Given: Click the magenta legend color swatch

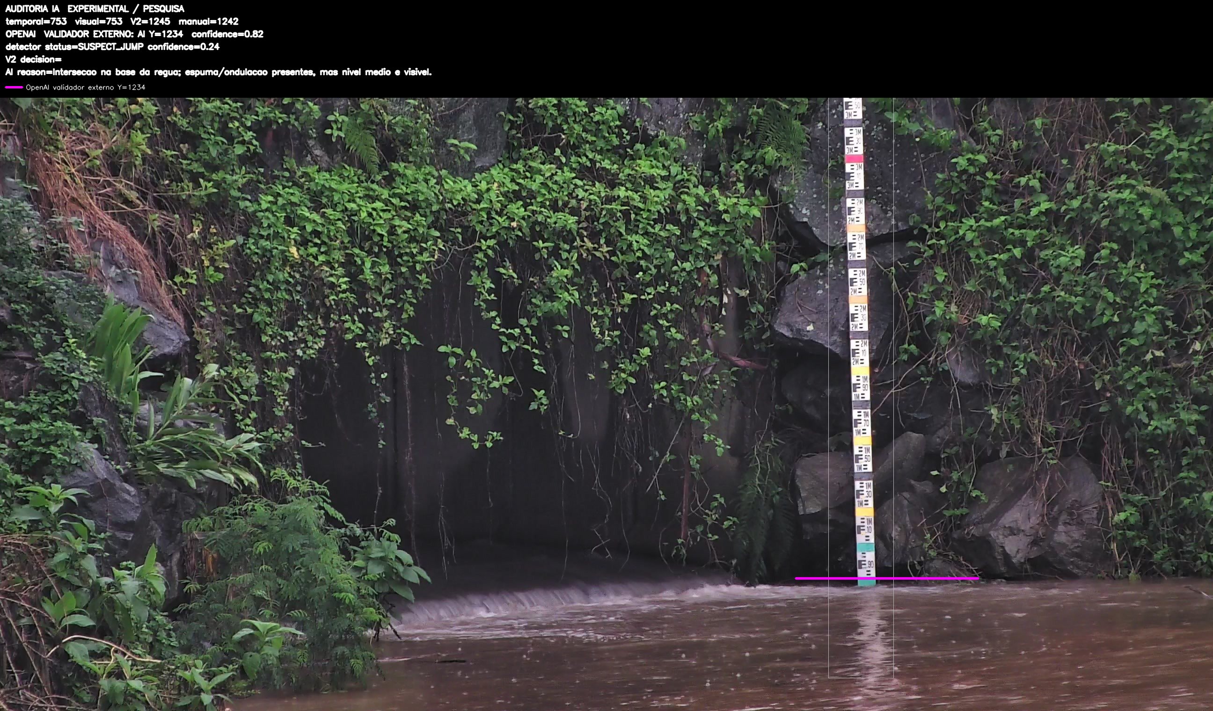Looking at the screenshot, I should coord(14,87).
